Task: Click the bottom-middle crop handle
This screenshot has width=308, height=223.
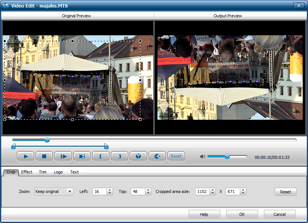Action: pos(73,119)
